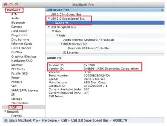Image resolution: width=167 pixels, height=126 pixels.
Task: Select ATA in the sidebar
Action: 14,14
